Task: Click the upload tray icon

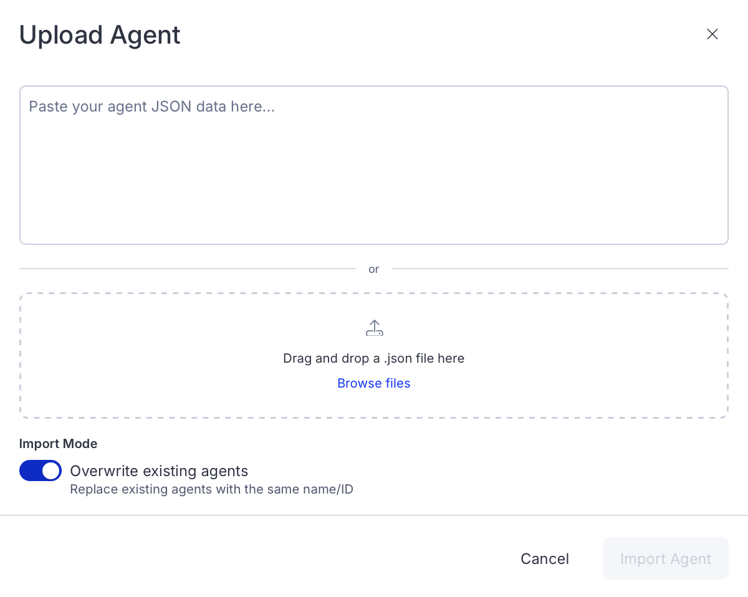Action: click(374, 328)
